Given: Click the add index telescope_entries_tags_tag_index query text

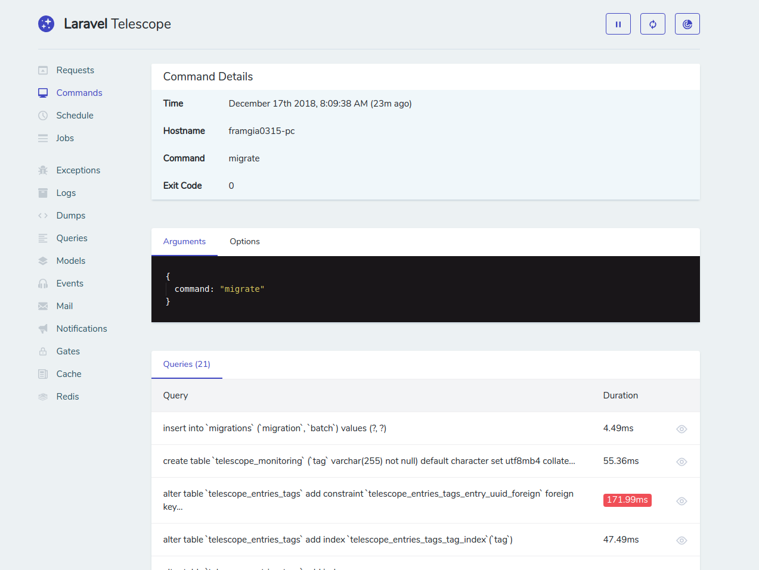Looking at the screenshot, I should coord(338,540).
